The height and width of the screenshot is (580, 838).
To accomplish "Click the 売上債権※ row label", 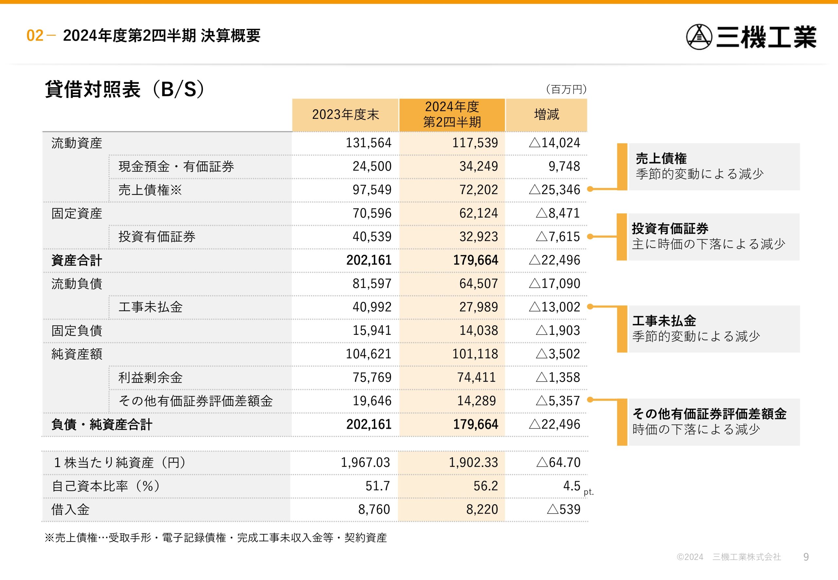I will tap(150, 190).
